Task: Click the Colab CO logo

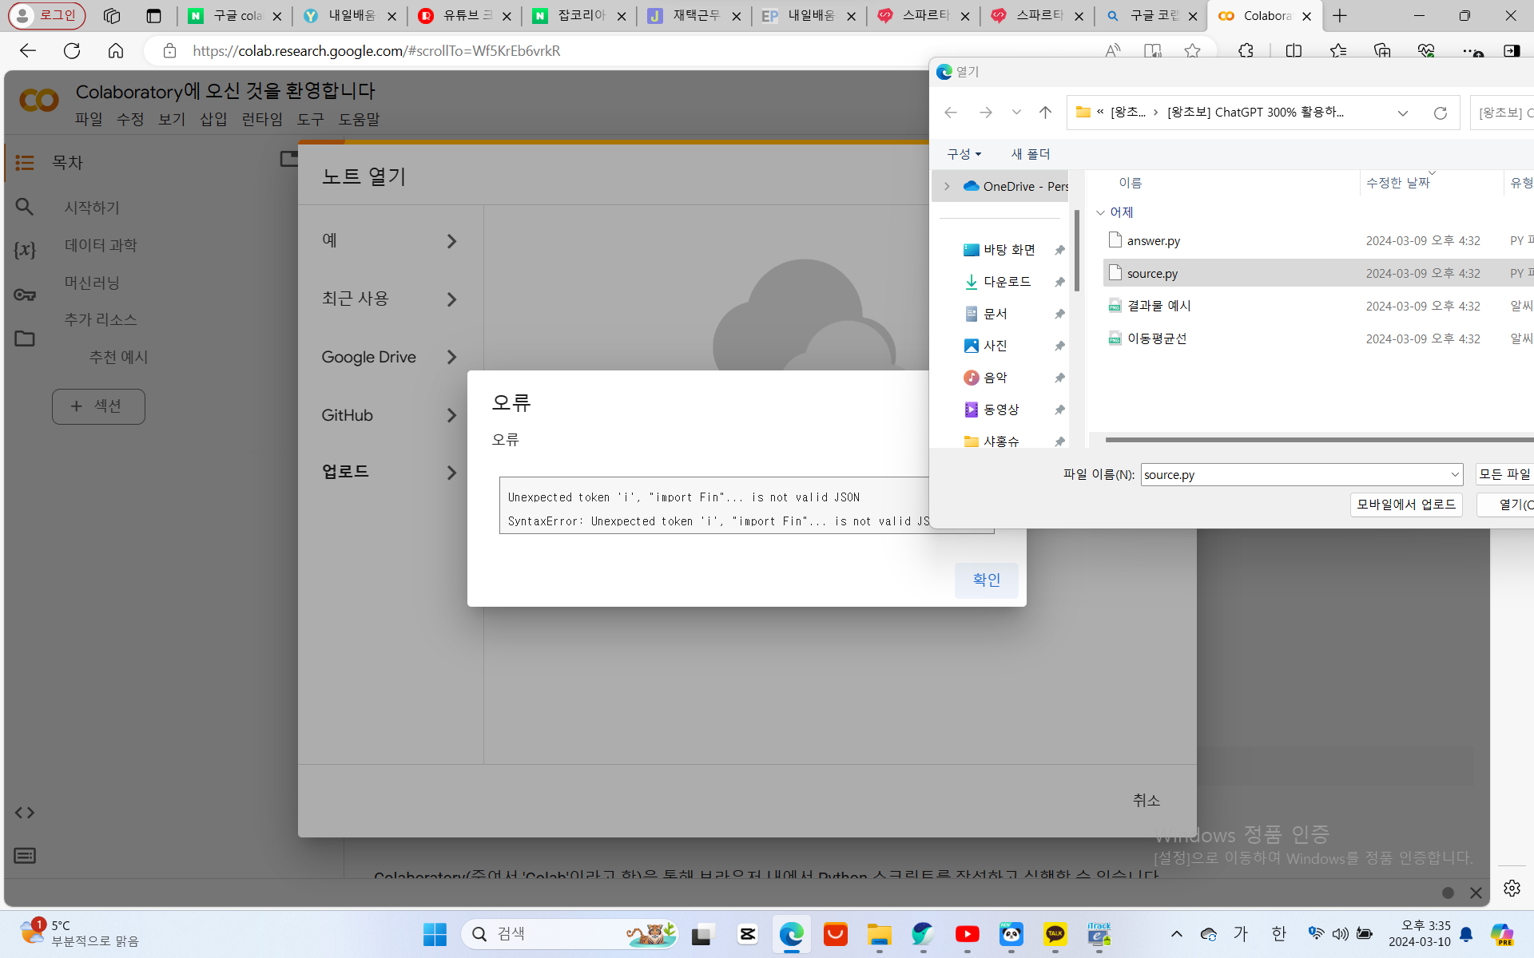Action: click(38, 101)
